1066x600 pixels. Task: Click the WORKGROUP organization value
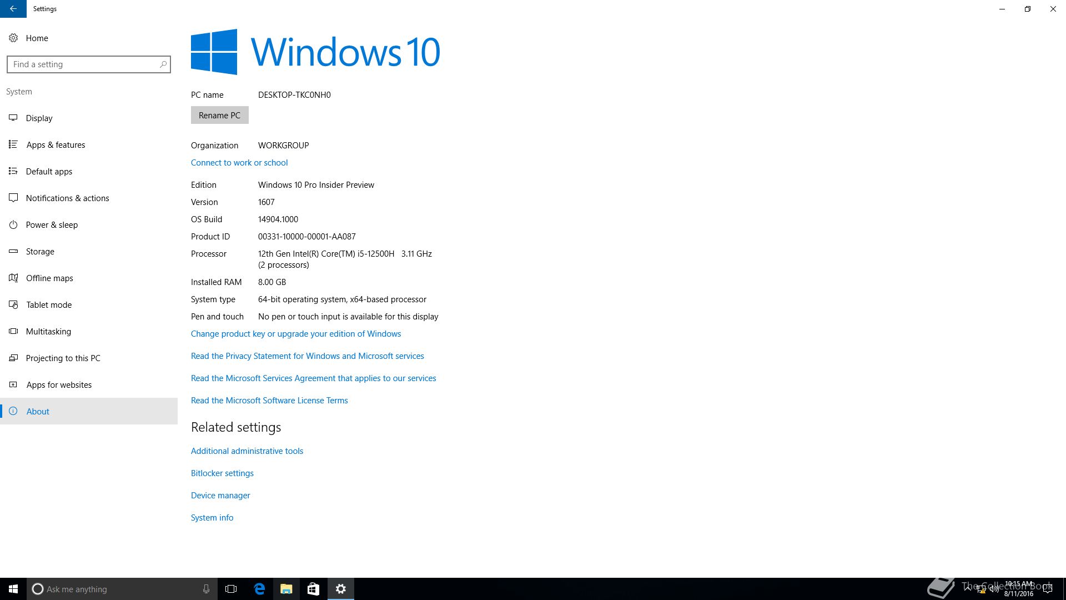pos(284,146)
